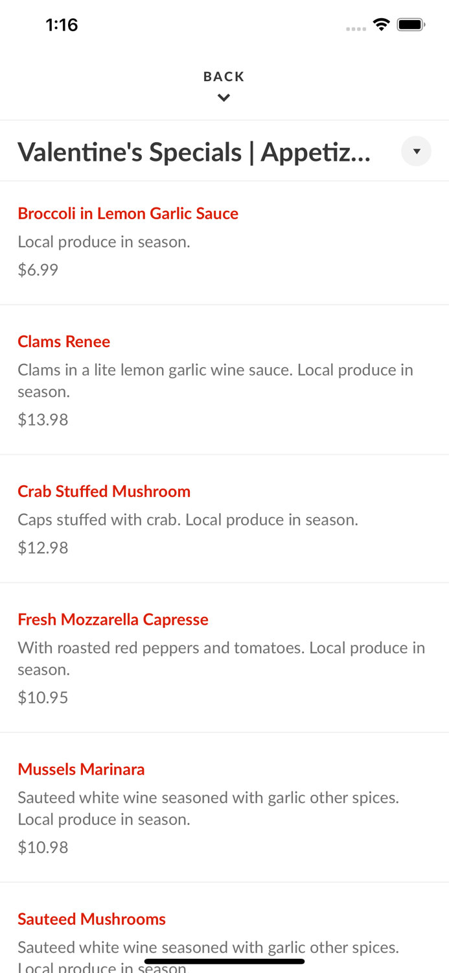This screenshot has height=973, width=449.
Task: Choose Crab Stuffed Mushroom appetizer
Action: 104,491
